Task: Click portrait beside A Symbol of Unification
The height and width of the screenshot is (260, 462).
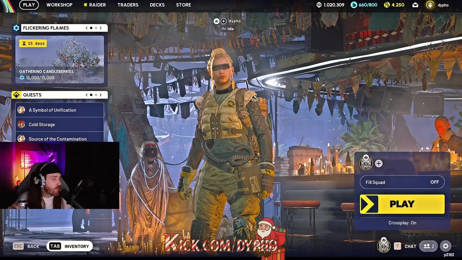Action: (21, 110)
